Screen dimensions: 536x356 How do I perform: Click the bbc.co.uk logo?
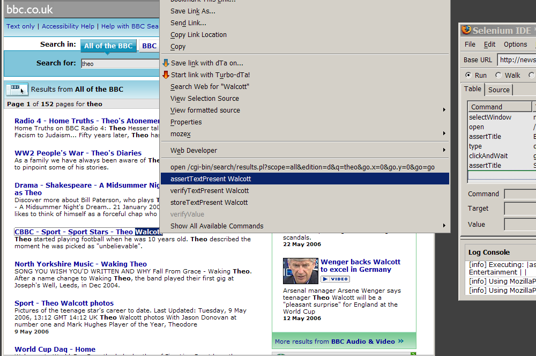click(29, 9)
